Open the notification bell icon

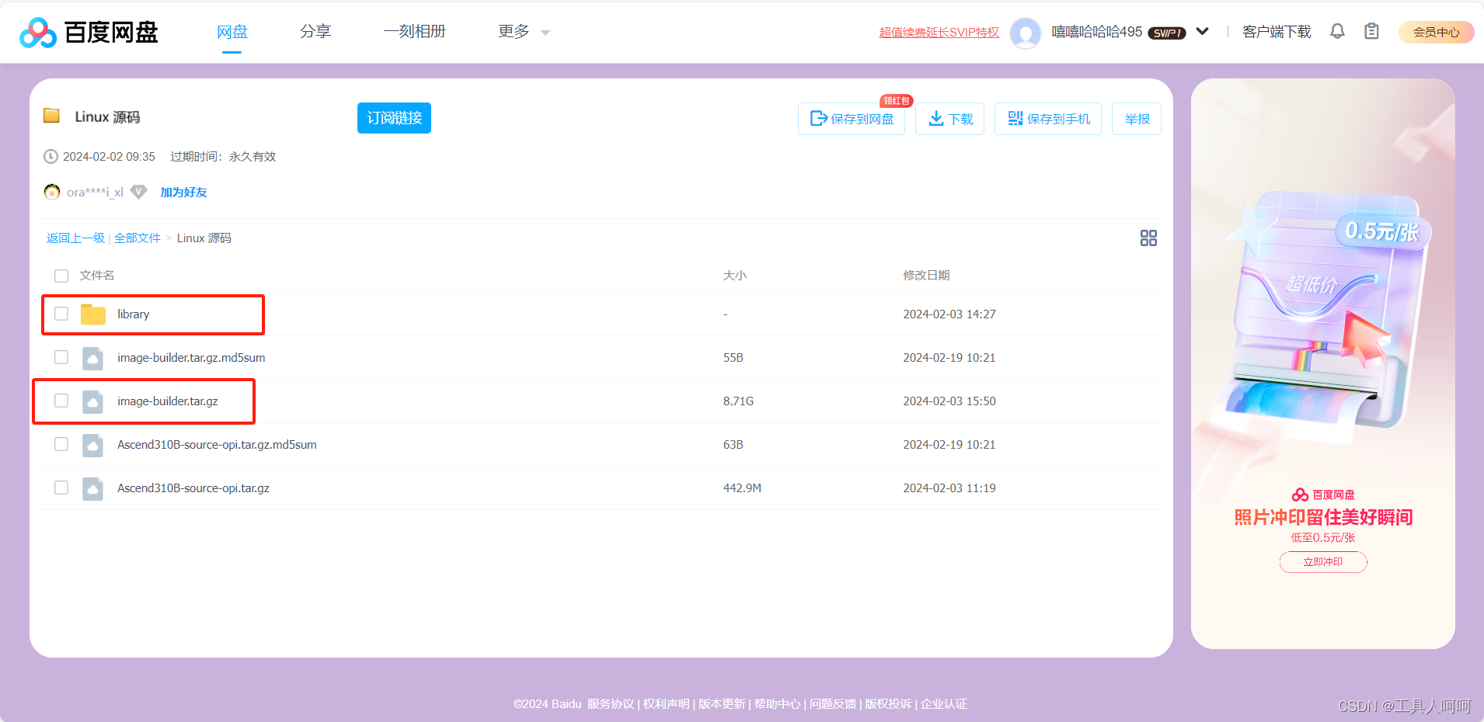1338,31
